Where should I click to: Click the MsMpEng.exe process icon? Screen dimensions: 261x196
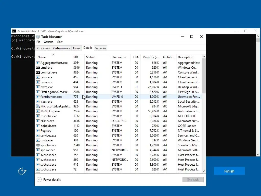click(38, 111)
